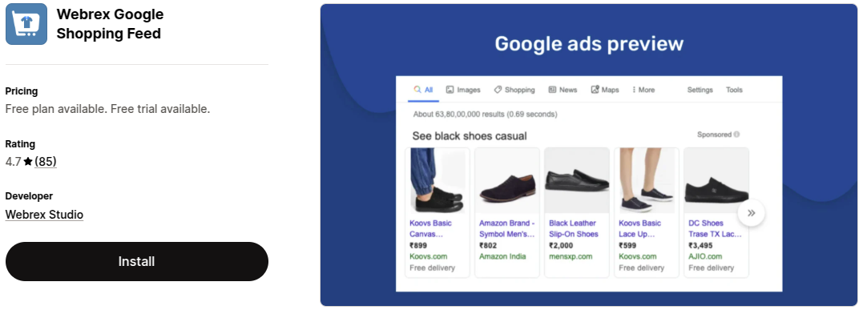The height and width of the screenshot is (310, 863).
Task: Click the mensxp.com seller text
Action: (571, 256)
